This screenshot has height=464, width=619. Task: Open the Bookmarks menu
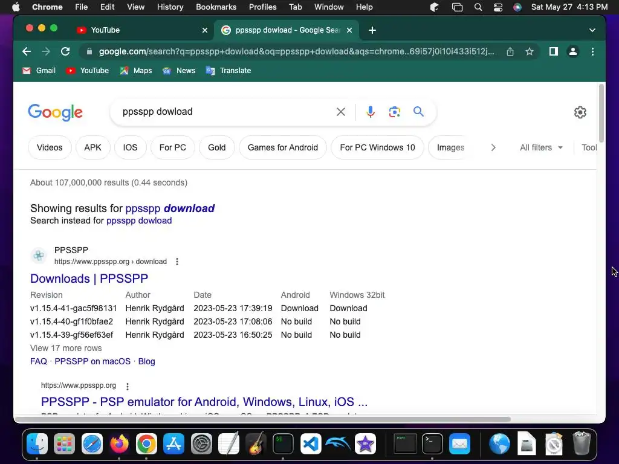(216, 7)
